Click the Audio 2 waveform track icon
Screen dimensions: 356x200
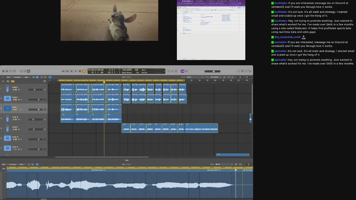coord(8,98)
